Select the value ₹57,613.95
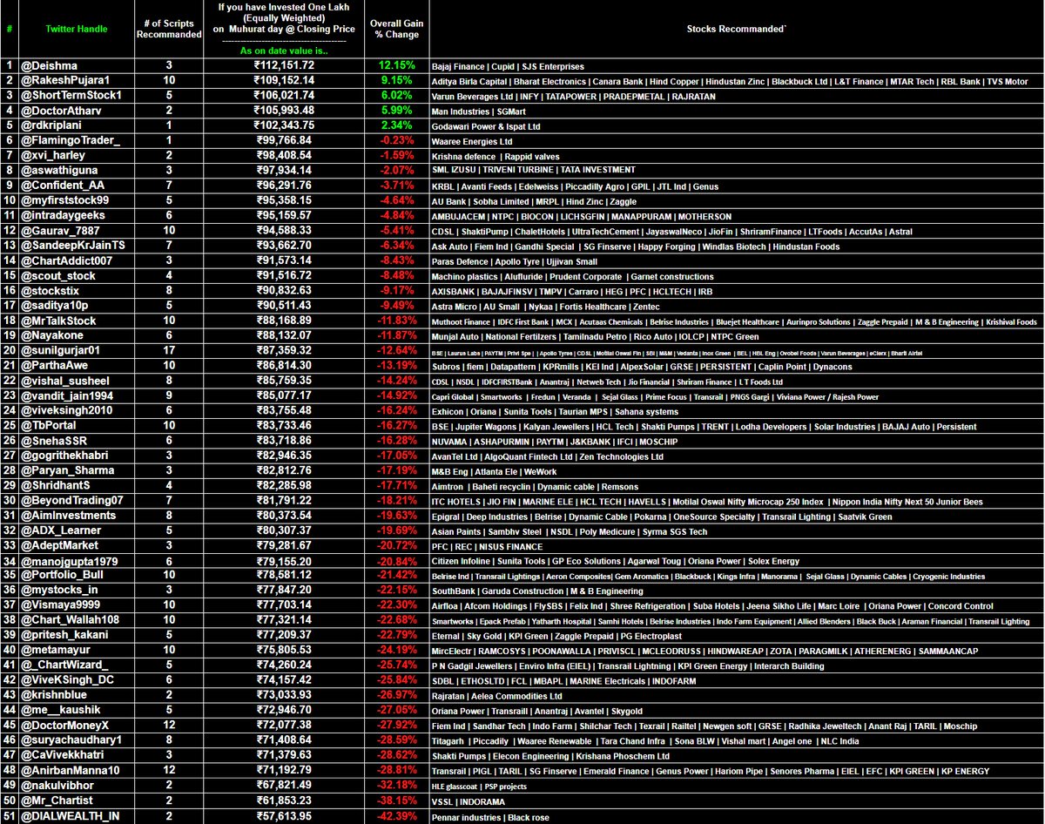Image resolution: width=1045 pixels, height=824 pixels. point(283,817)
